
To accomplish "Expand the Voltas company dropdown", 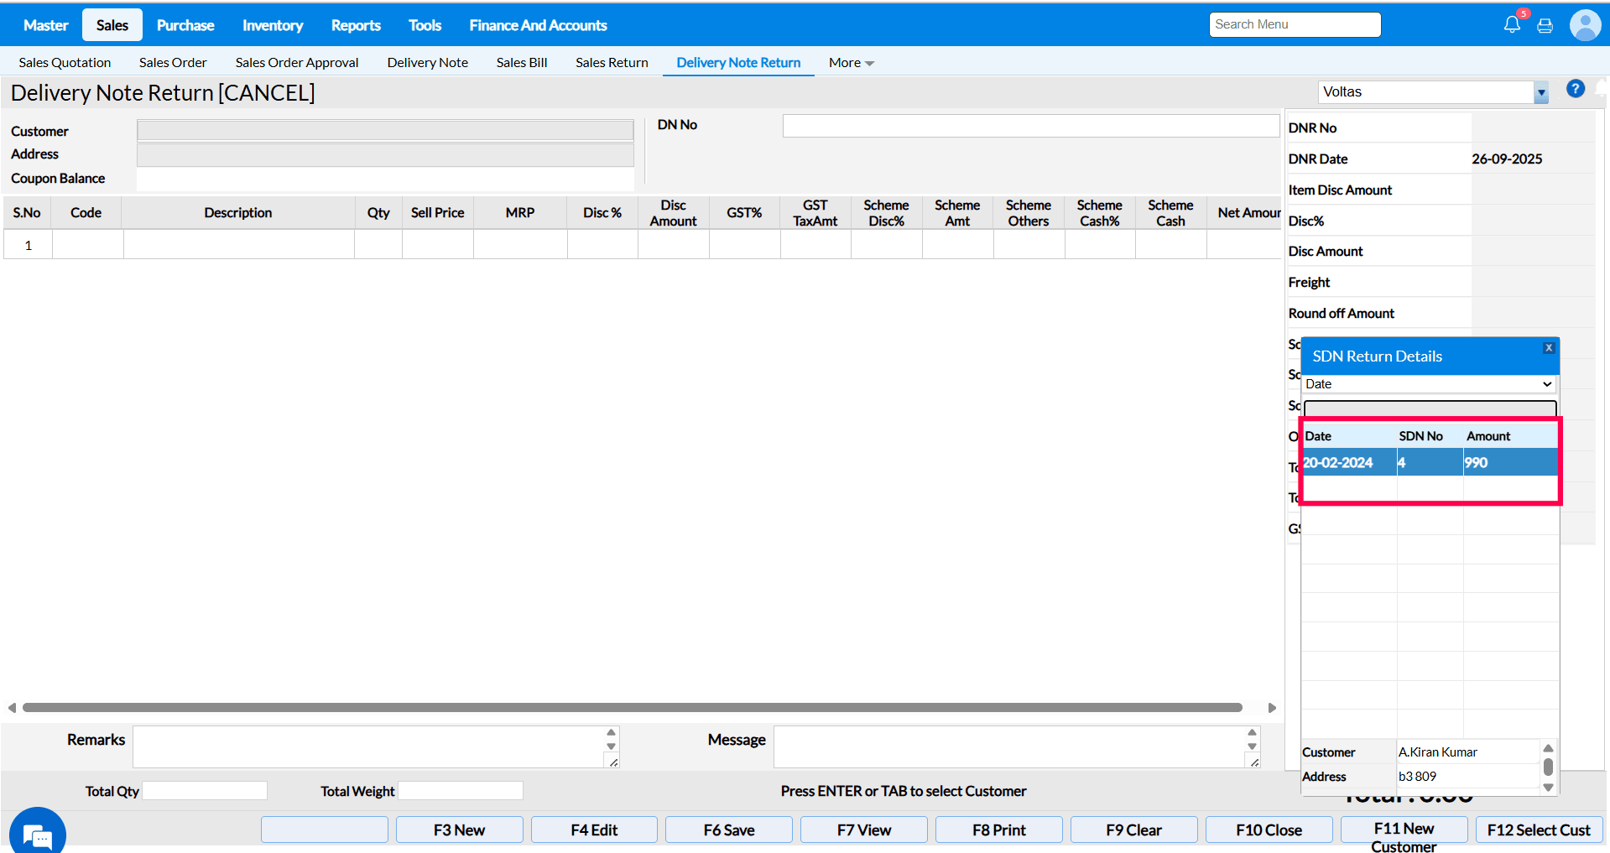I will tap(1540, 93).
